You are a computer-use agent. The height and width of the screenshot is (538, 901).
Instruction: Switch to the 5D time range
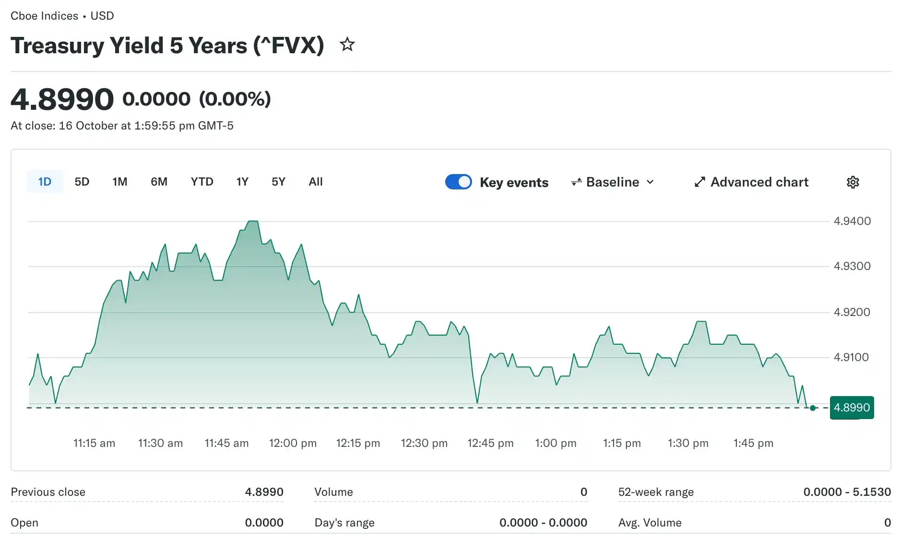pos(82,182)
